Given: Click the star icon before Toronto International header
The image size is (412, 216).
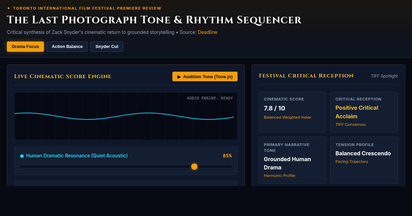Looking at the screenshot, I should tap(9, 8).
